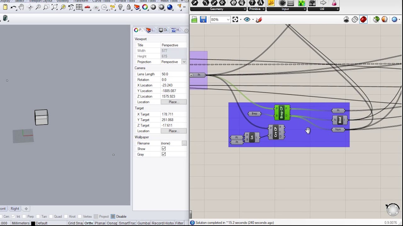Choose the Zoom Window tool
This screenshot has width=403, height=226.
click(46, 7)
